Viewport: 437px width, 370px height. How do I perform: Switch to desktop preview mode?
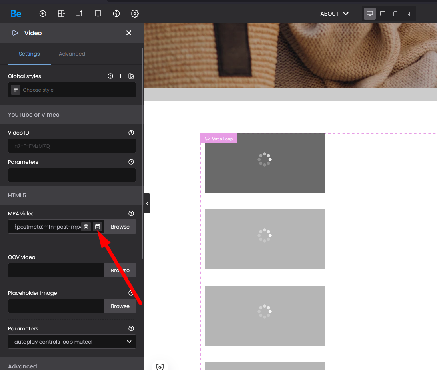[370, 14]
